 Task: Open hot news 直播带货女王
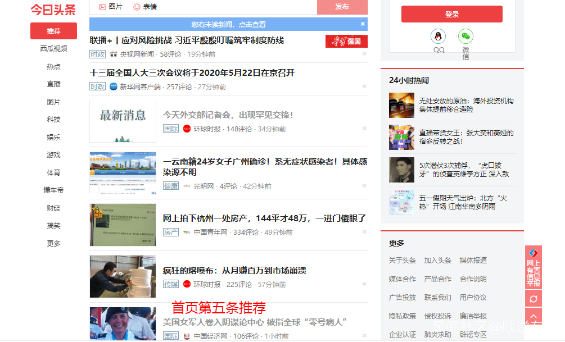(x=466, y=137)
